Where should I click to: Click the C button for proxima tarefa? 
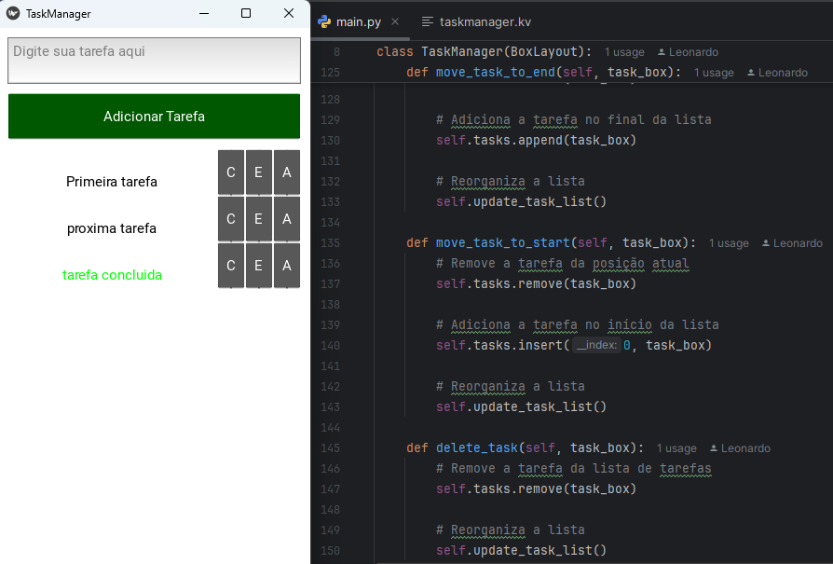tap(231, 219)
